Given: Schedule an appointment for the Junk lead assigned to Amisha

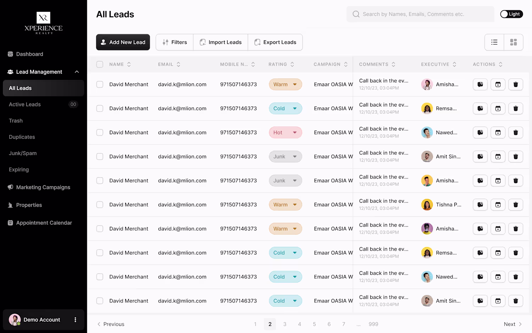Looking at the screenshot, I should pos(498,181).
